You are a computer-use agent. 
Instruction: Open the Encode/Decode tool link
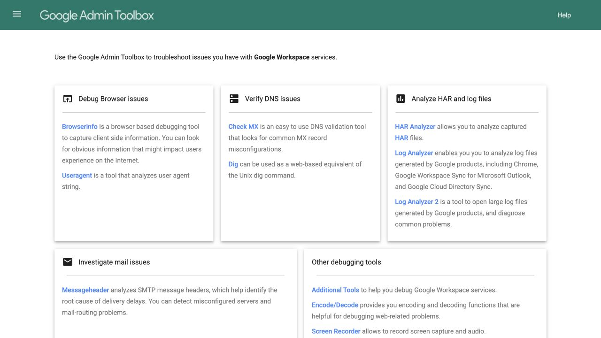point(335,305)
